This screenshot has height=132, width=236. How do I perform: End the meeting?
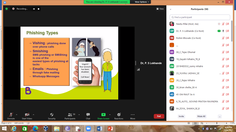159,116
